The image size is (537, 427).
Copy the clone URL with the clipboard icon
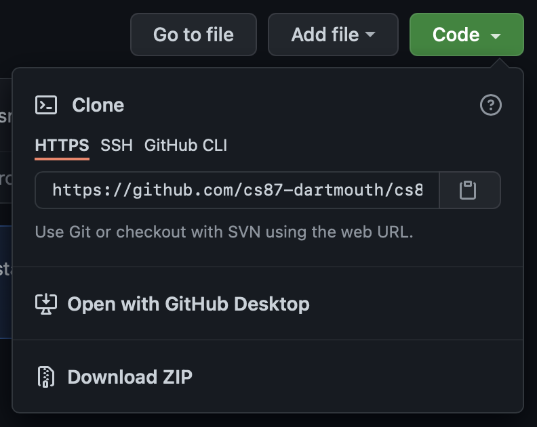pos(469,190)
